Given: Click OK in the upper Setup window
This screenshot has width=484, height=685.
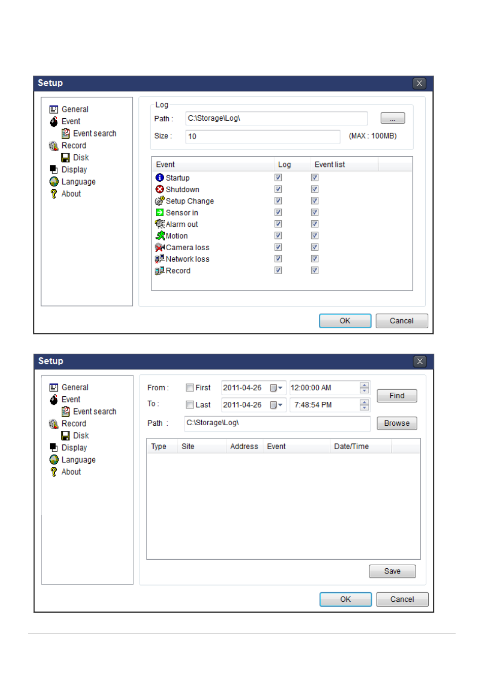Looking at the screenshot, I should 345,321.
